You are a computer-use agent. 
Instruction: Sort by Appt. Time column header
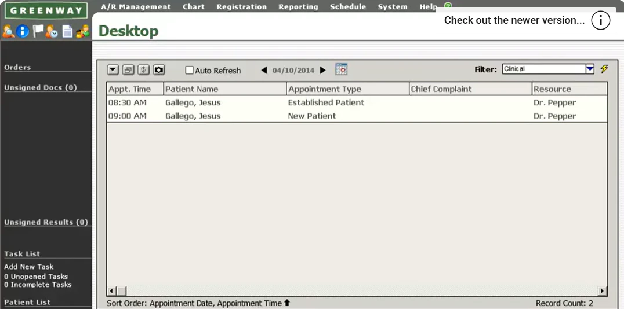click(x=135, y=89)
